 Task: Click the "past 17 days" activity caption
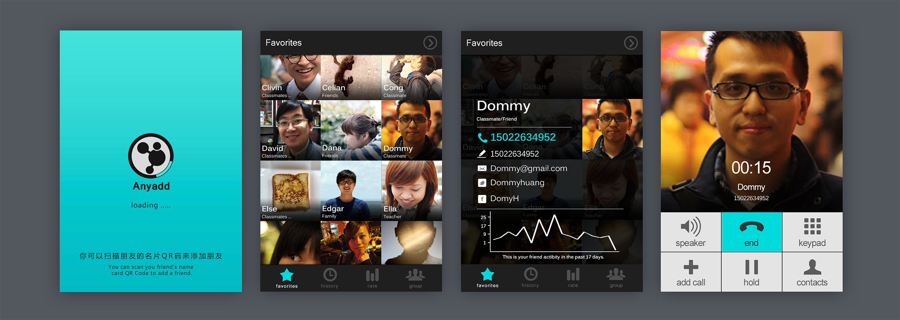(x=553, y=257)
